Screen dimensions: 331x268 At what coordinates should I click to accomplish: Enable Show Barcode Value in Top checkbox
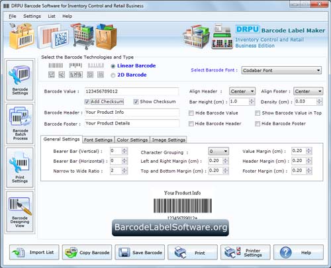258,113
